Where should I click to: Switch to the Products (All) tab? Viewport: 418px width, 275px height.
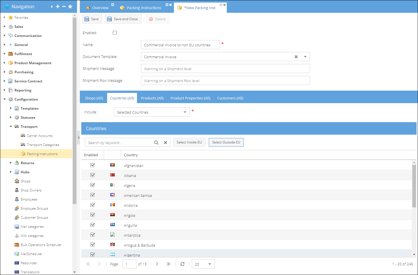point(152,98)
